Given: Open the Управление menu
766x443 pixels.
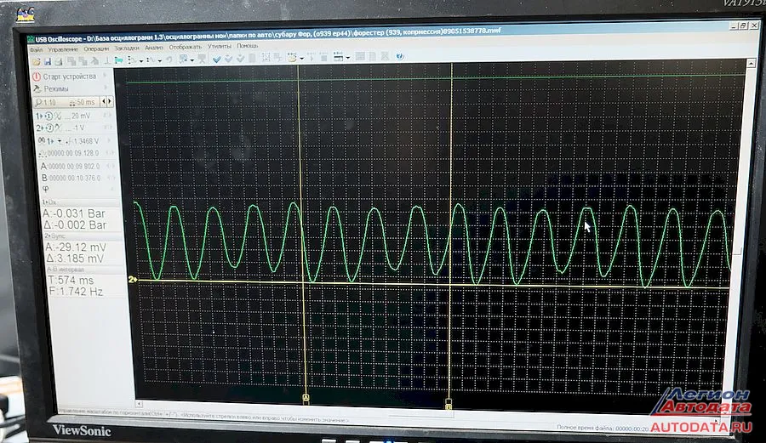Looking at the screenshot, I should [x=63, y=49].
